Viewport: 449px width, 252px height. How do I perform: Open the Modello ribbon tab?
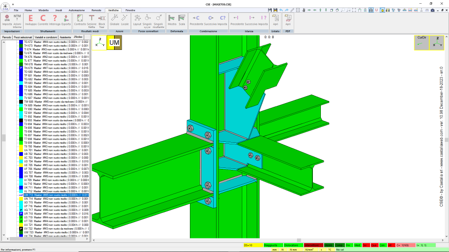[43, 10]
